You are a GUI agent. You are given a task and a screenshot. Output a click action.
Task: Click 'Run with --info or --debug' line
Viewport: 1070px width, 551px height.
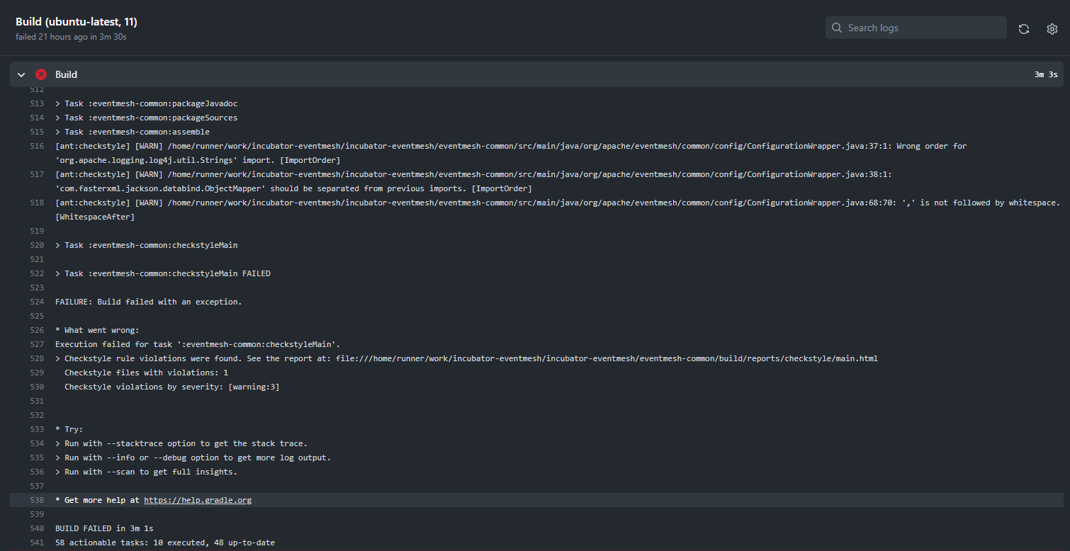(193, 458)
